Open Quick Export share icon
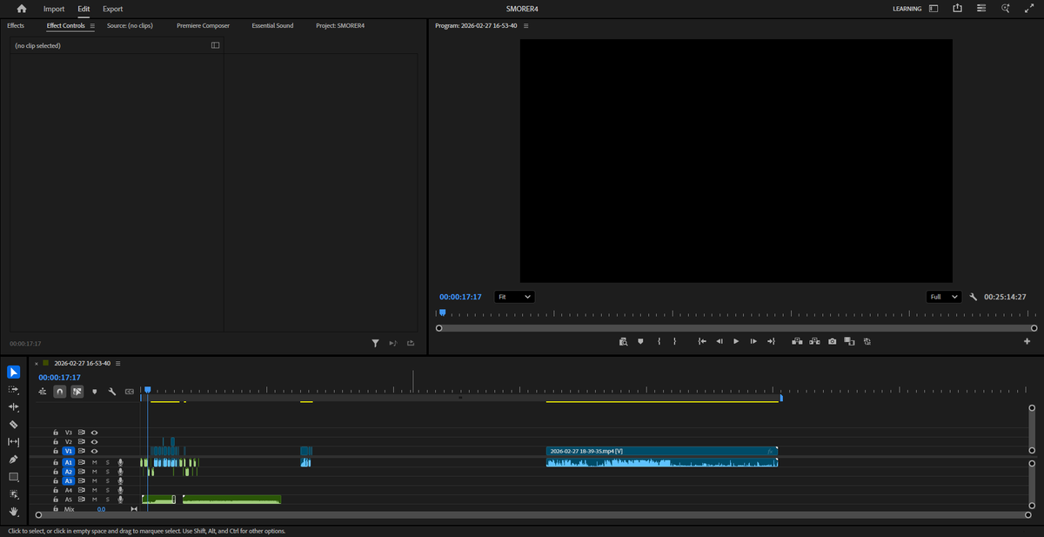 click(957, 9)
